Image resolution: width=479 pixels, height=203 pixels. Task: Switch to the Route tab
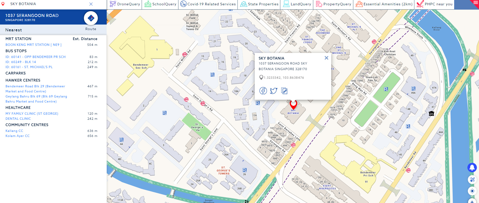[91, 29]
